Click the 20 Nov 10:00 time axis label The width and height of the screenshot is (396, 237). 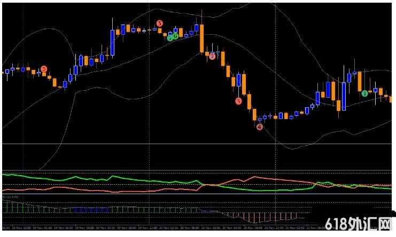[210, 228]
